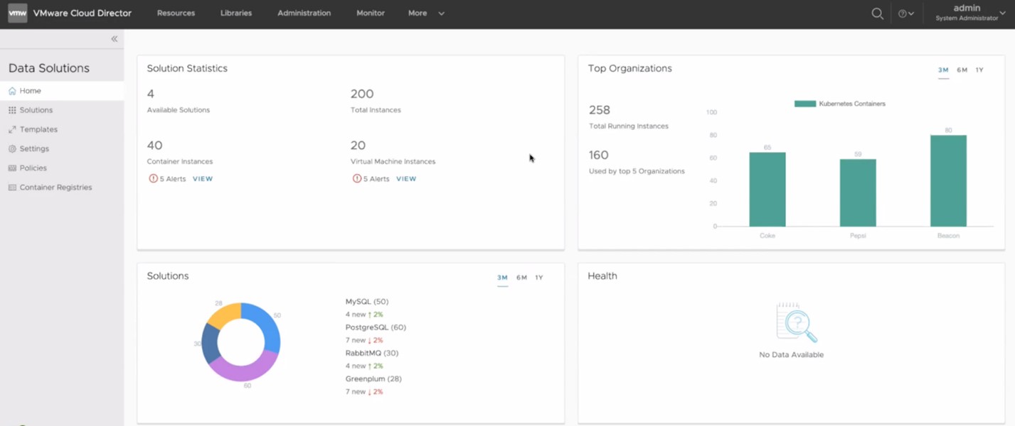Viewport: 1015px width, 426px height.
Task: Expand the More dropdown menu
Action: pyautogui.click(x=426, y=13)
